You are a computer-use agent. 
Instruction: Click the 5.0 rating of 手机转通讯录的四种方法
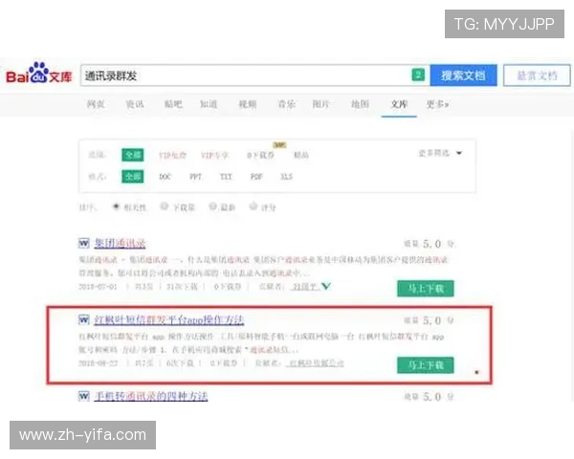click(x=432, y=397)
